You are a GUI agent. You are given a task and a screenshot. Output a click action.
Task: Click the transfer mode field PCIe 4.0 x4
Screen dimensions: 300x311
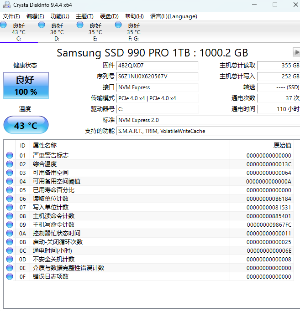(x=158, y=98)
